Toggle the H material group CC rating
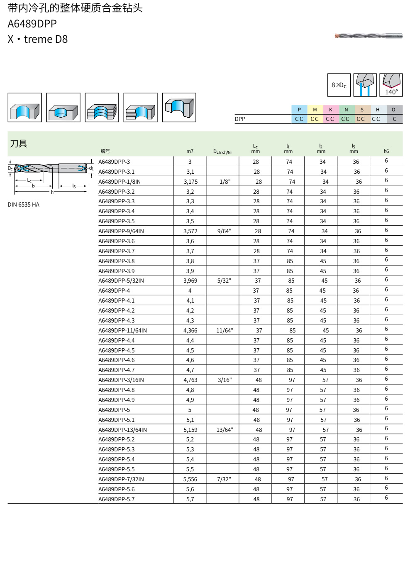This screenshot has width=415, height=569. click(377, 119)
